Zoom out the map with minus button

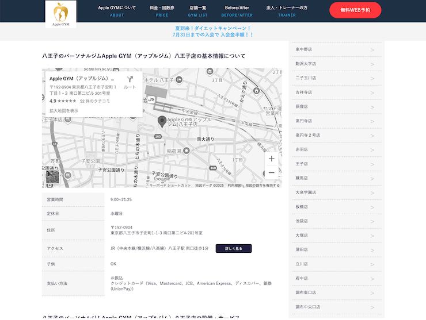coord(271,172)
